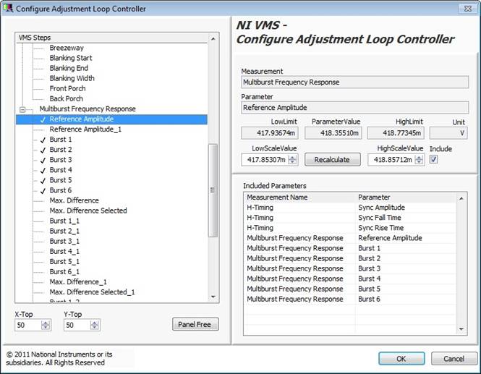This screenshot has width=481, height=374.
Task: Toggle the checkmark on Burst 2
Action: [43, 150]
